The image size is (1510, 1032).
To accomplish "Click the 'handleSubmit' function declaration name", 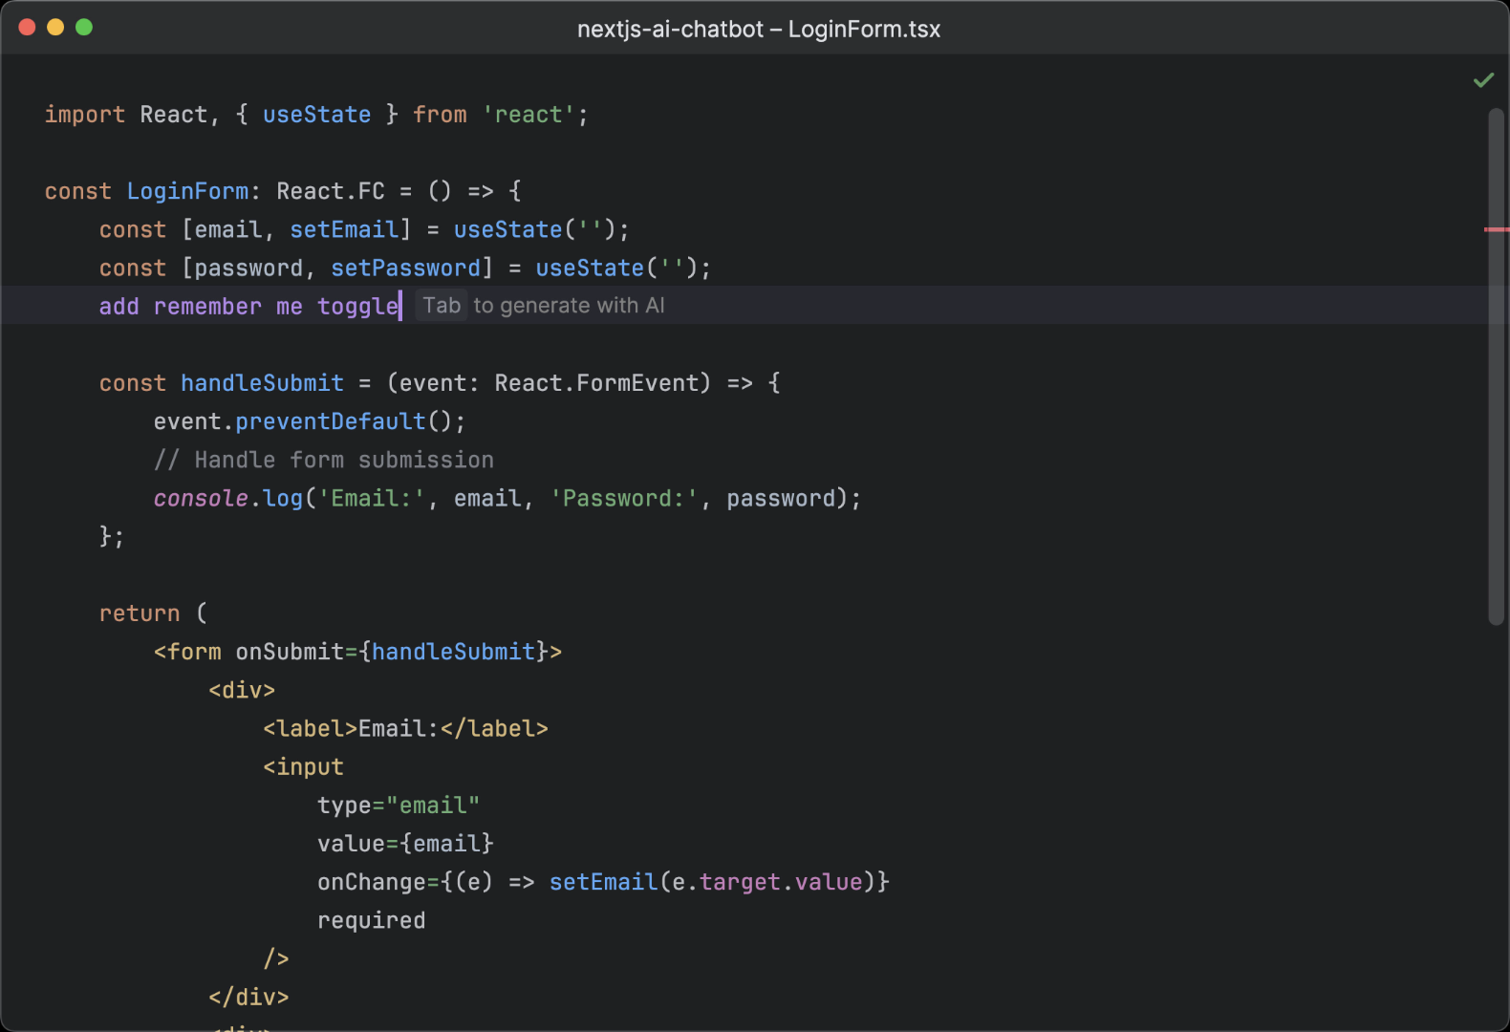I will 262,383.
